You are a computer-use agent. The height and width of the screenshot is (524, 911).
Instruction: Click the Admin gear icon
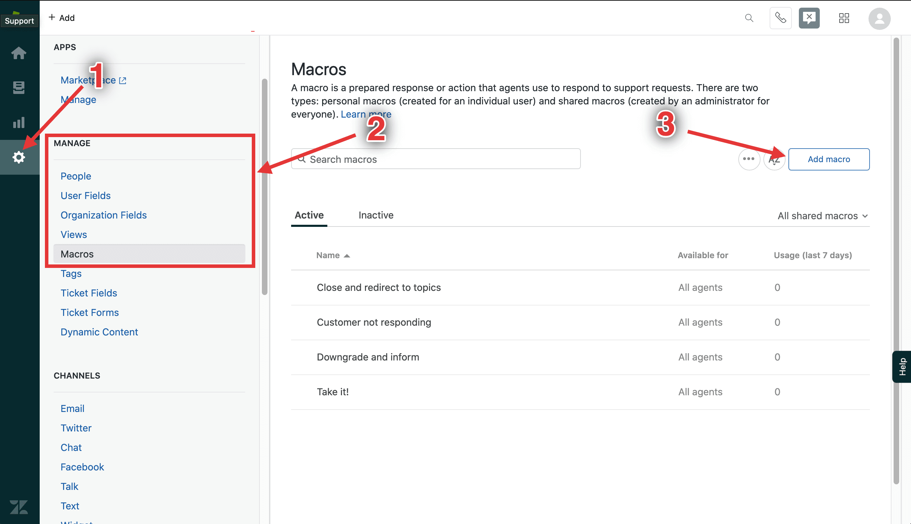coord(19,157)
